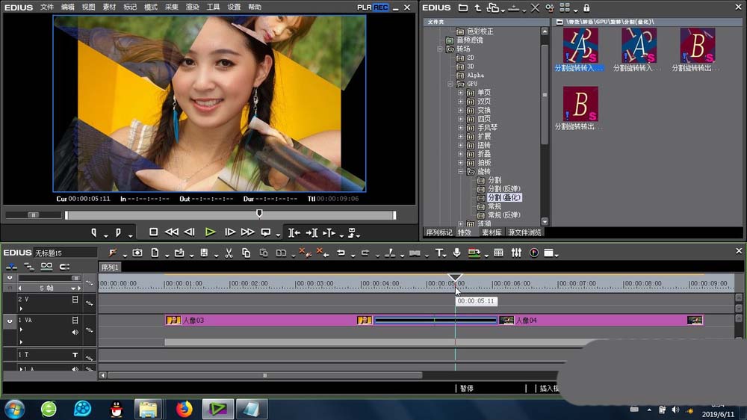This screenshot has width=747, height=420.
Task: Open the Firefox taskbar icon
Action: tap(184, 409)
